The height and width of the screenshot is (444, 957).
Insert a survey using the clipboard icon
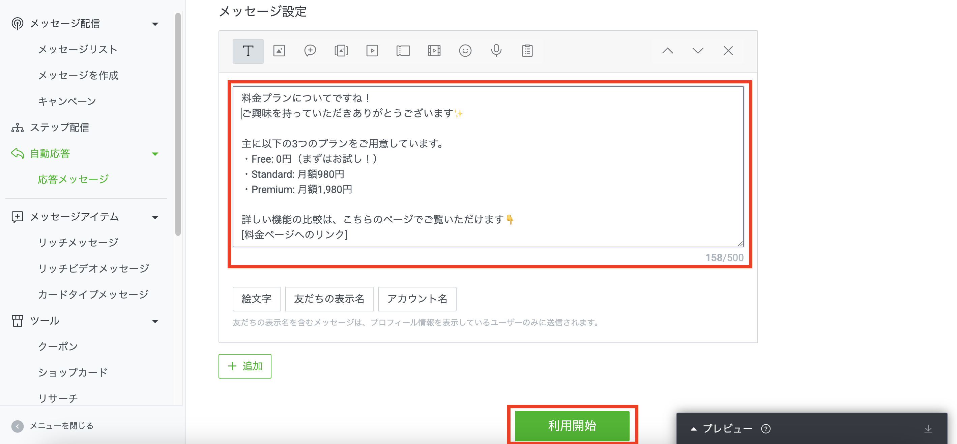pos(527,51)
